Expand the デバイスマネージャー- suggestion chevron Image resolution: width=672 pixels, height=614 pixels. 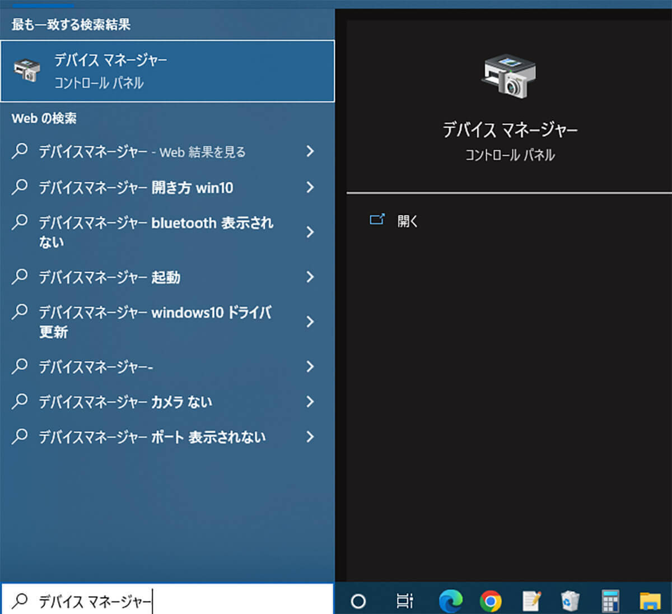(x=310, y=366)
